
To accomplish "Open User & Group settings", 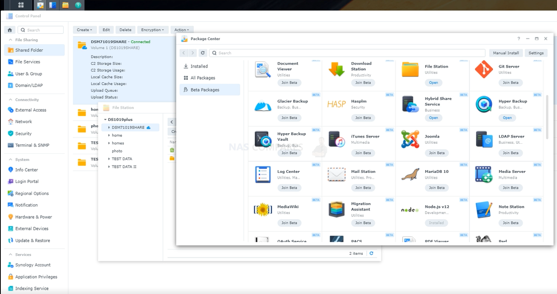I will tap(35, 74).
